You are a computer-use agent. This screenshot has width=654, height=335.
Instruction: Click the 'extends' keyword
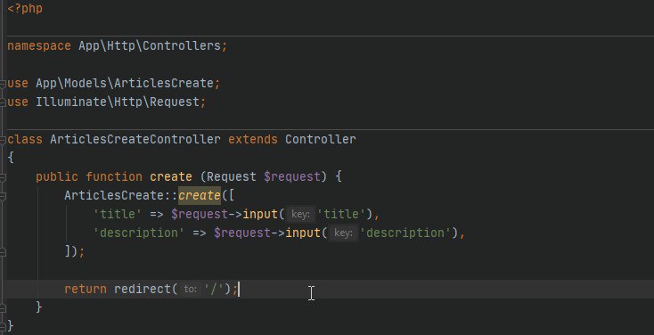[x=253, y=139]
